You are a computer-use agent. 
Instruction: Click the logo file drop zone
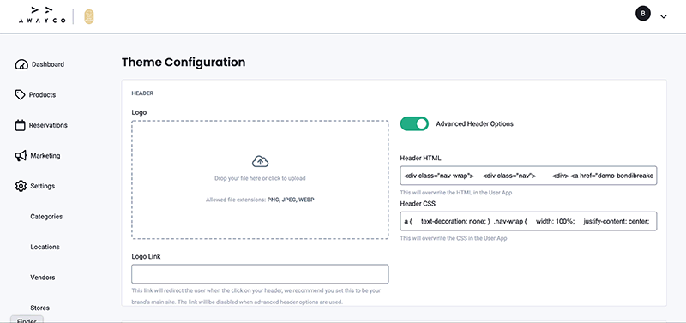pyautogui.click(x=260, y=180)
